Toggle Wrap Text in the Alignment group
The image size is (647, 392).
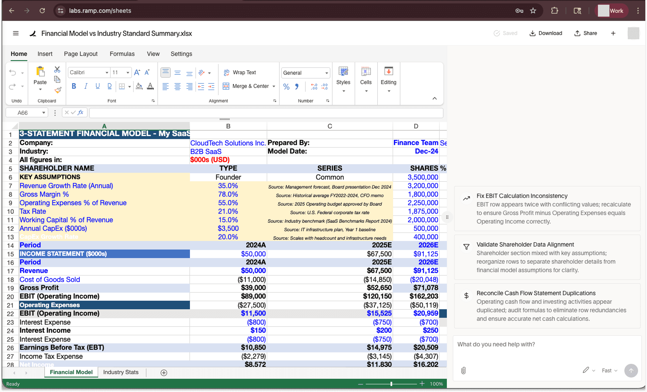click(x=243, y=72)
